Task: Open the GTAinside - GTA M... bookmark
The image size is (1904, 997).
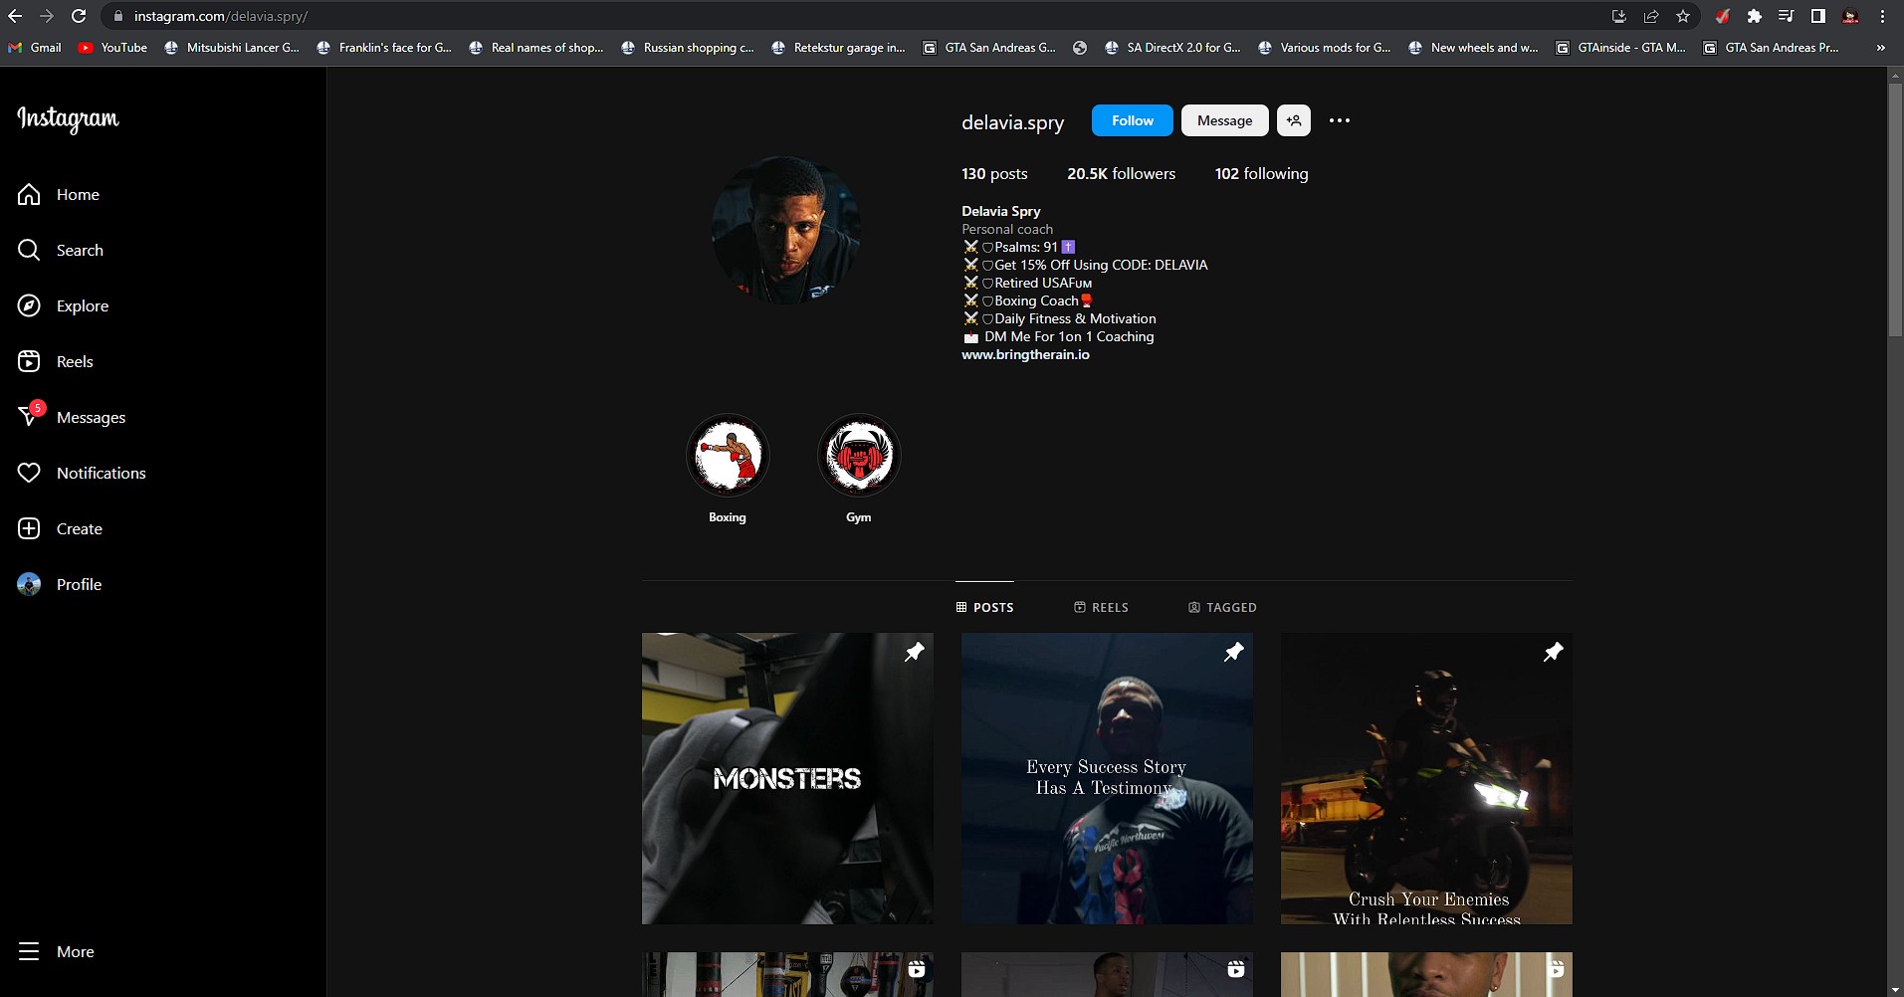Action: pyautogui.click(x=1621, y=48)
